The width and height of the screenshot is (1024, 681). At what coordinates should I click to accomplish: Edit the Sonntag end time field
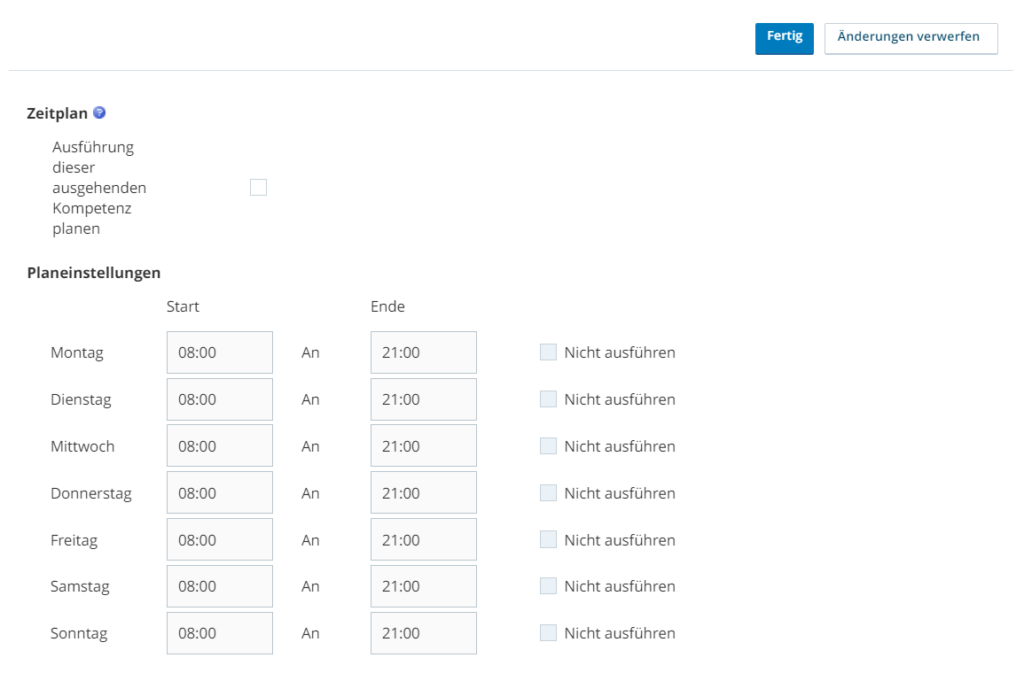pos(424,632)
